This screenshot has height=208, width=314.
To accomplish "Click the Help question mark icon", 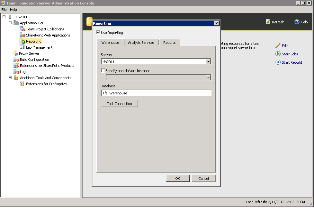I will tap(297, 22).
